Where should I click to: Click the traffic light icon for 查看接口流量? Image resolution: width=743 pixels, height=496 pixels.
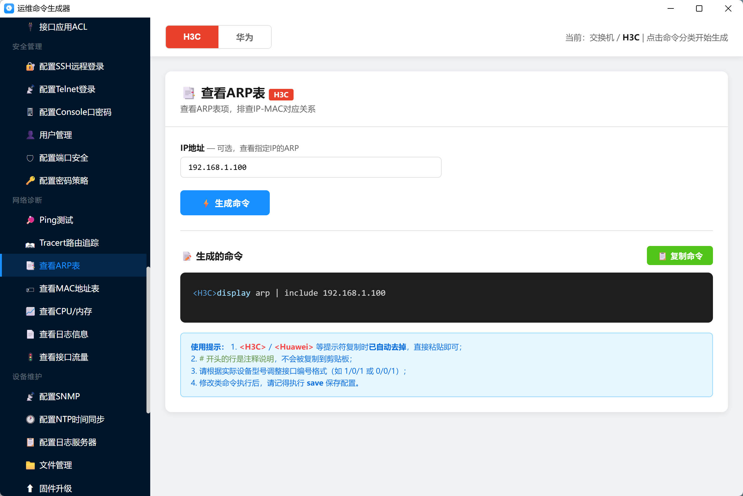pos(30,357)
